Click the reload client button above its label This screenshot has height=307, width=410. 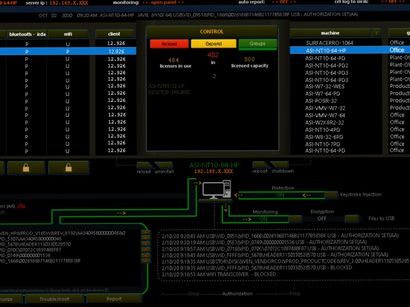point(145,165)
